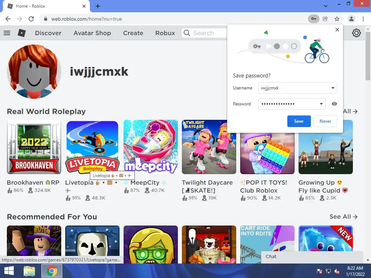Show the password with the eye icon

point(334,104)
